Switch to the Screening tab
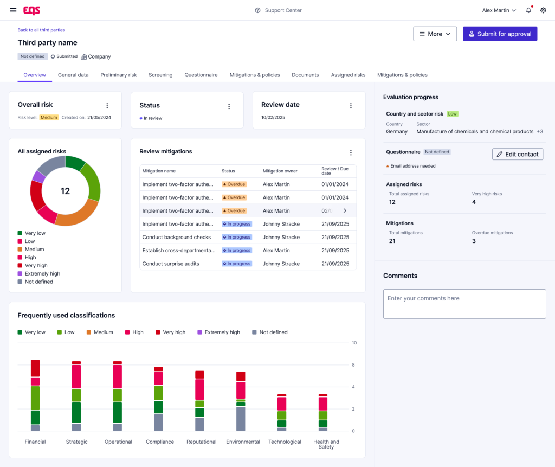This screenshot has width=555, height=467. click(160, 75)
